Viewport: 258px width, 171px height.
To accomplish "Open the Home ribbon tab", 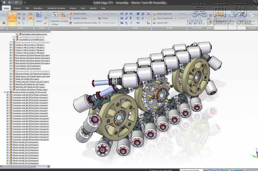I will click(6, 8).
